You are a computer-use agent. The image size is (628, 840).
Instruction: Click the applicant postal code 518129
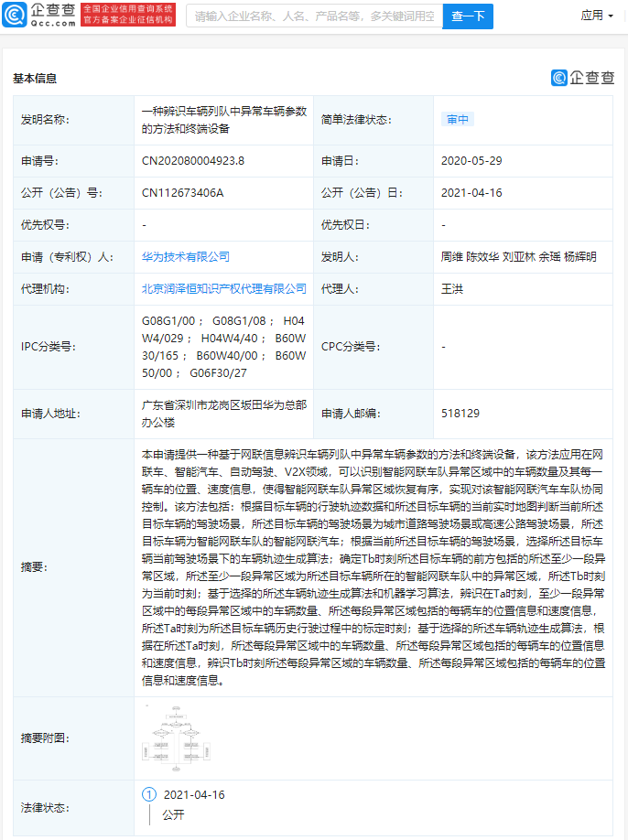click(x=460, y=414)
